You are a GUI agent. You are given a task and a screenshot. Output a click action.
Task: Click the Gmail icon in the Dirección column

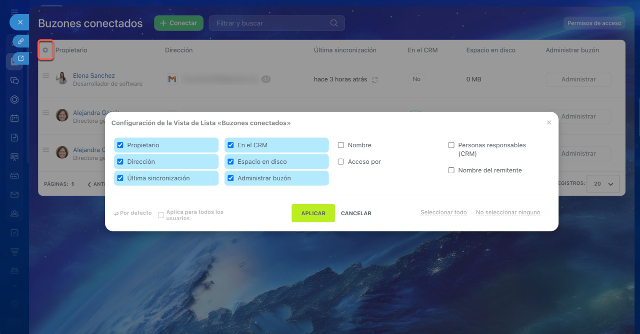coord(172,79)
